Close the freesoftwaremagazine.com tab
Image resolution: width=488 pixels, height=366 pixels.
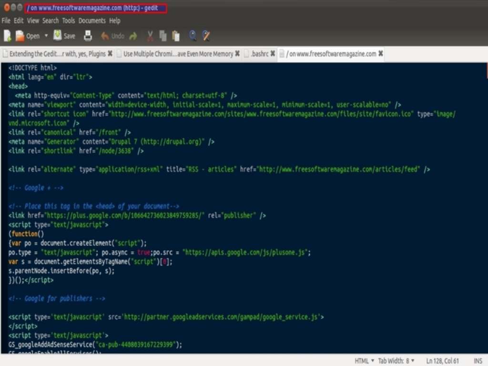click(381, 53)
